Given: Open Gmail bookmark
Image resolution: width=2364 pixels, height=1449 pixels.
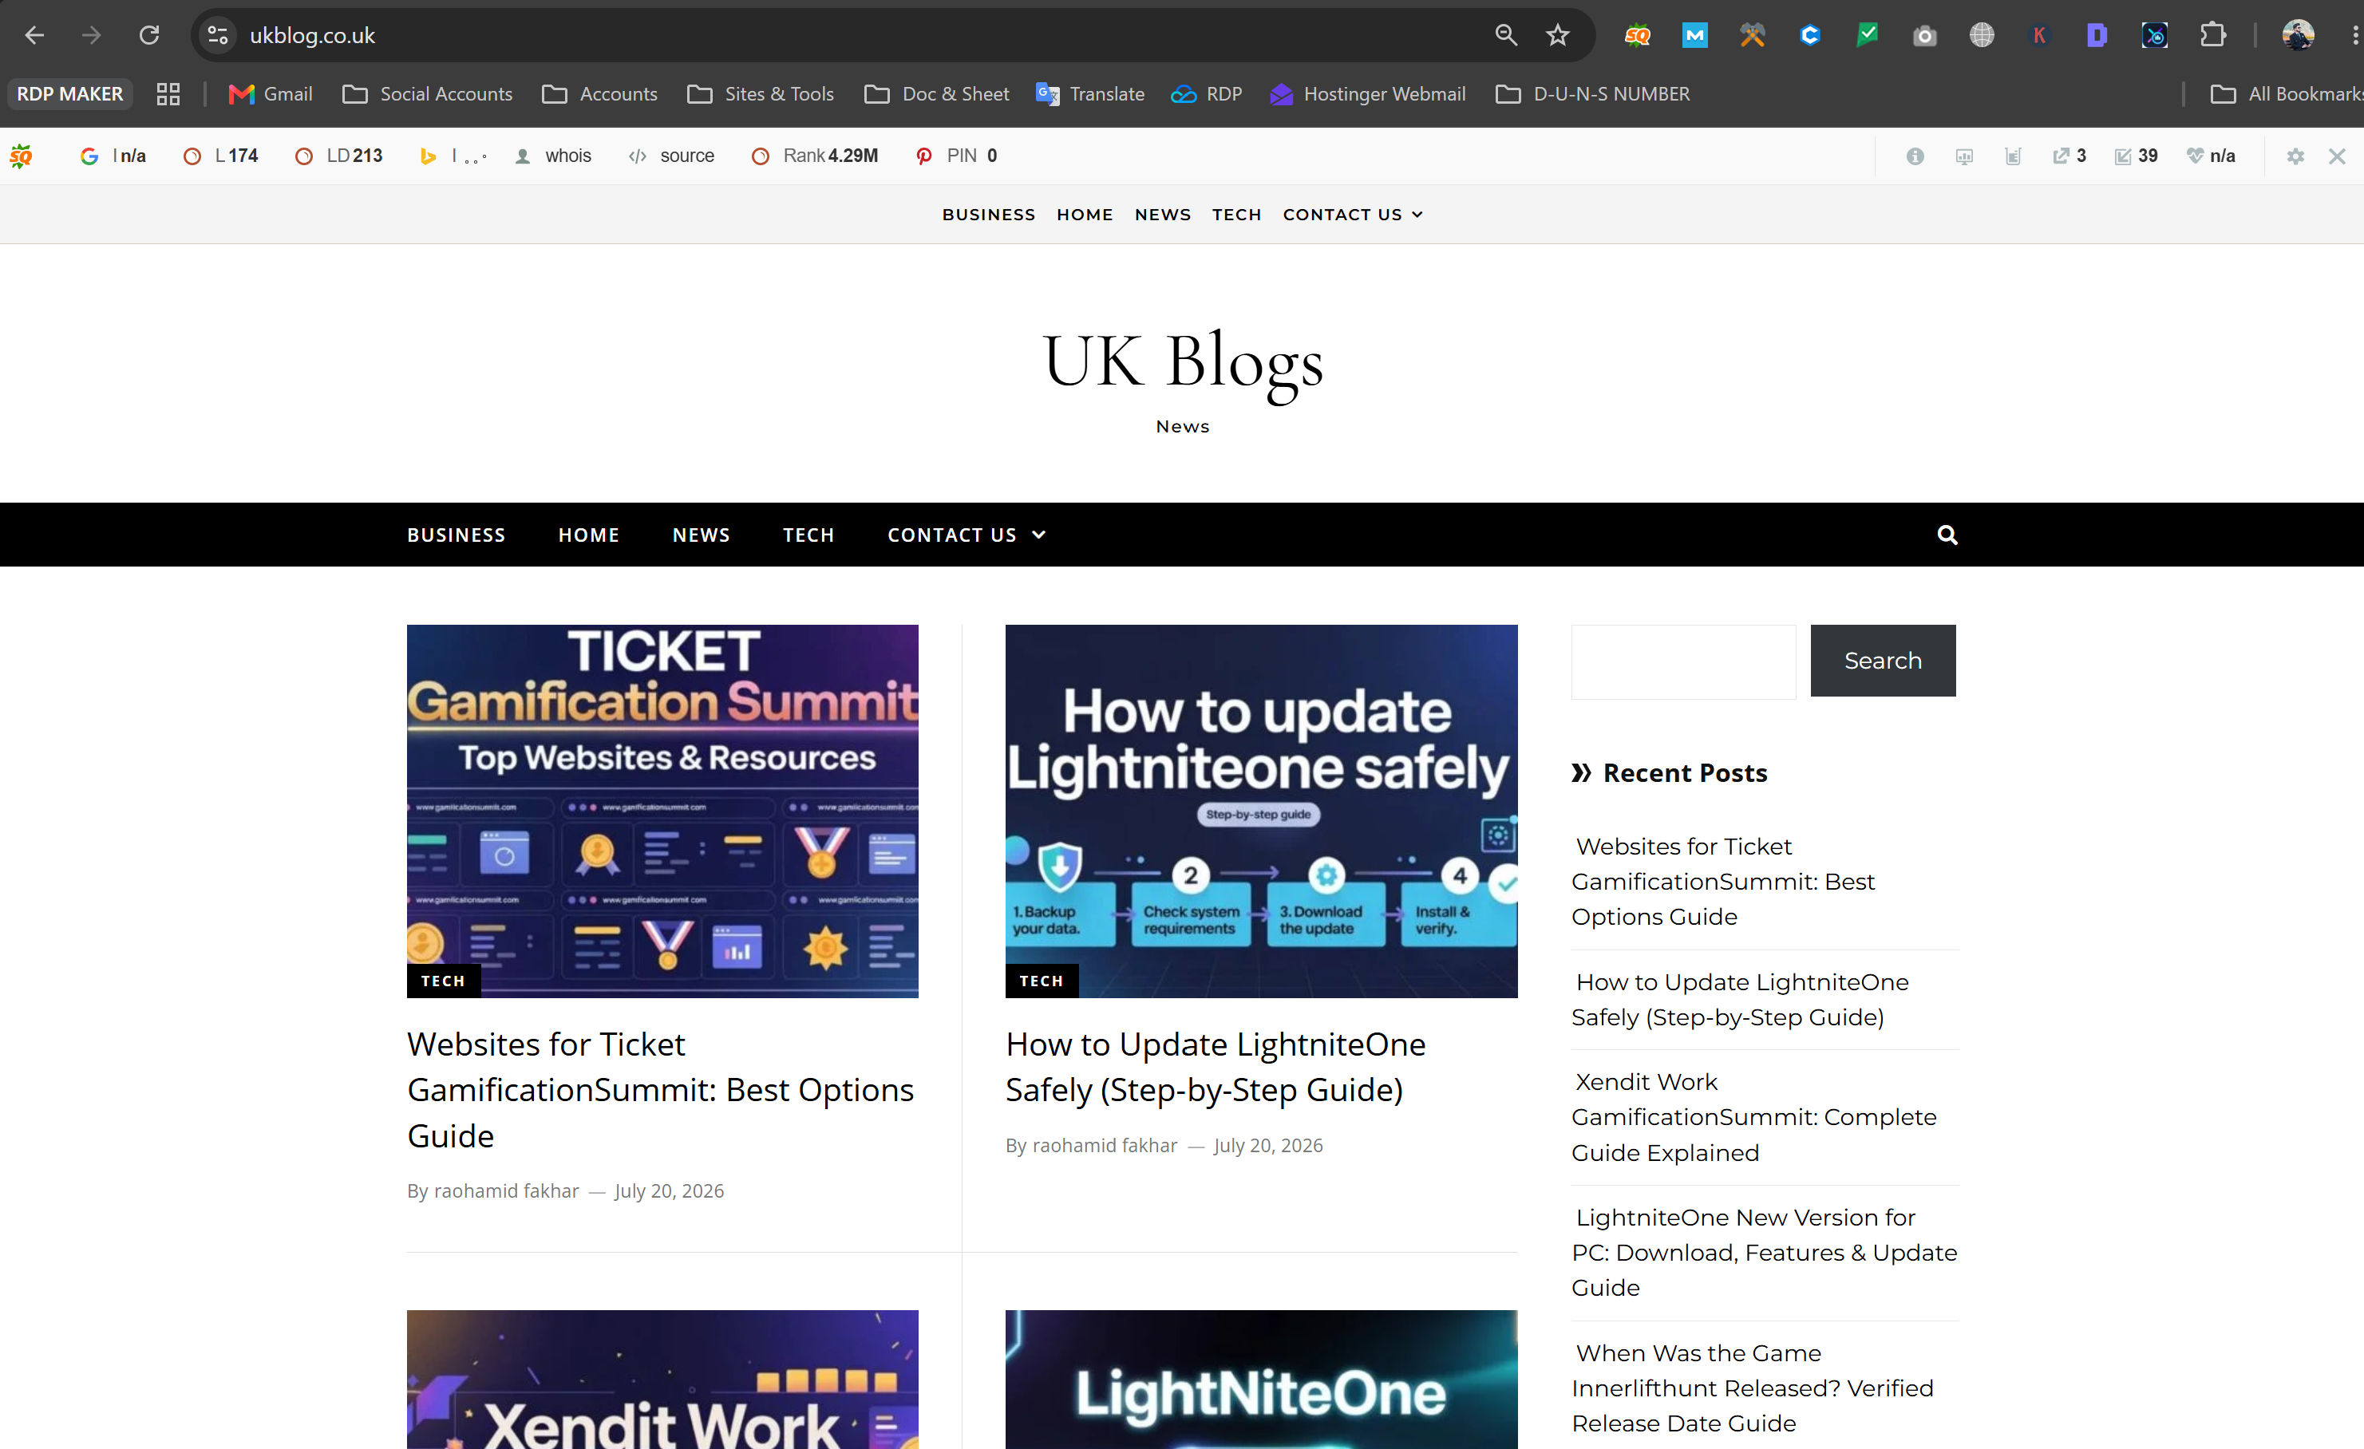Looking at the screenshot, I should 271,94.
